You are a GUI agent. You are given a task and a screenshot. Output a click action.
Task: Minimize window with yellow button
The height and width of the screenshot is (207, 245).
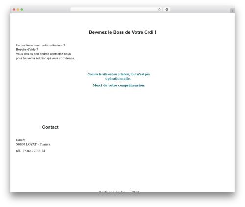(x=18, y=9)
